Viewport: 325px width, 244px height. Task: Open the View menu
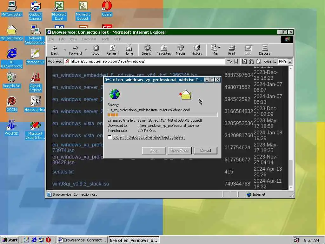click(x=73, y=39)
